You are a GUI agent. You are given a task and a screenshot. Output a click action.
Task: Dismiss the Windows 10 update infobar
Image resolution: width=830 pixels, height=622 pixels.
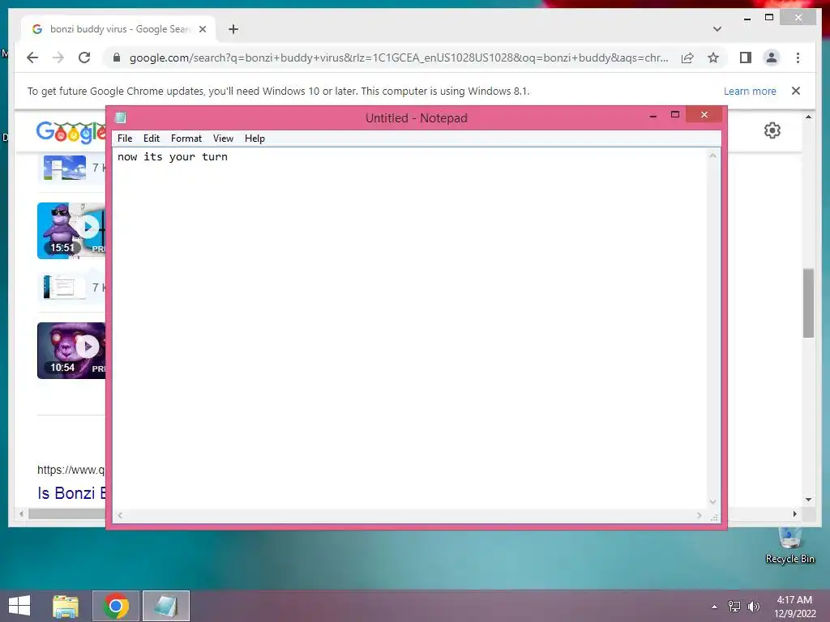796,91
